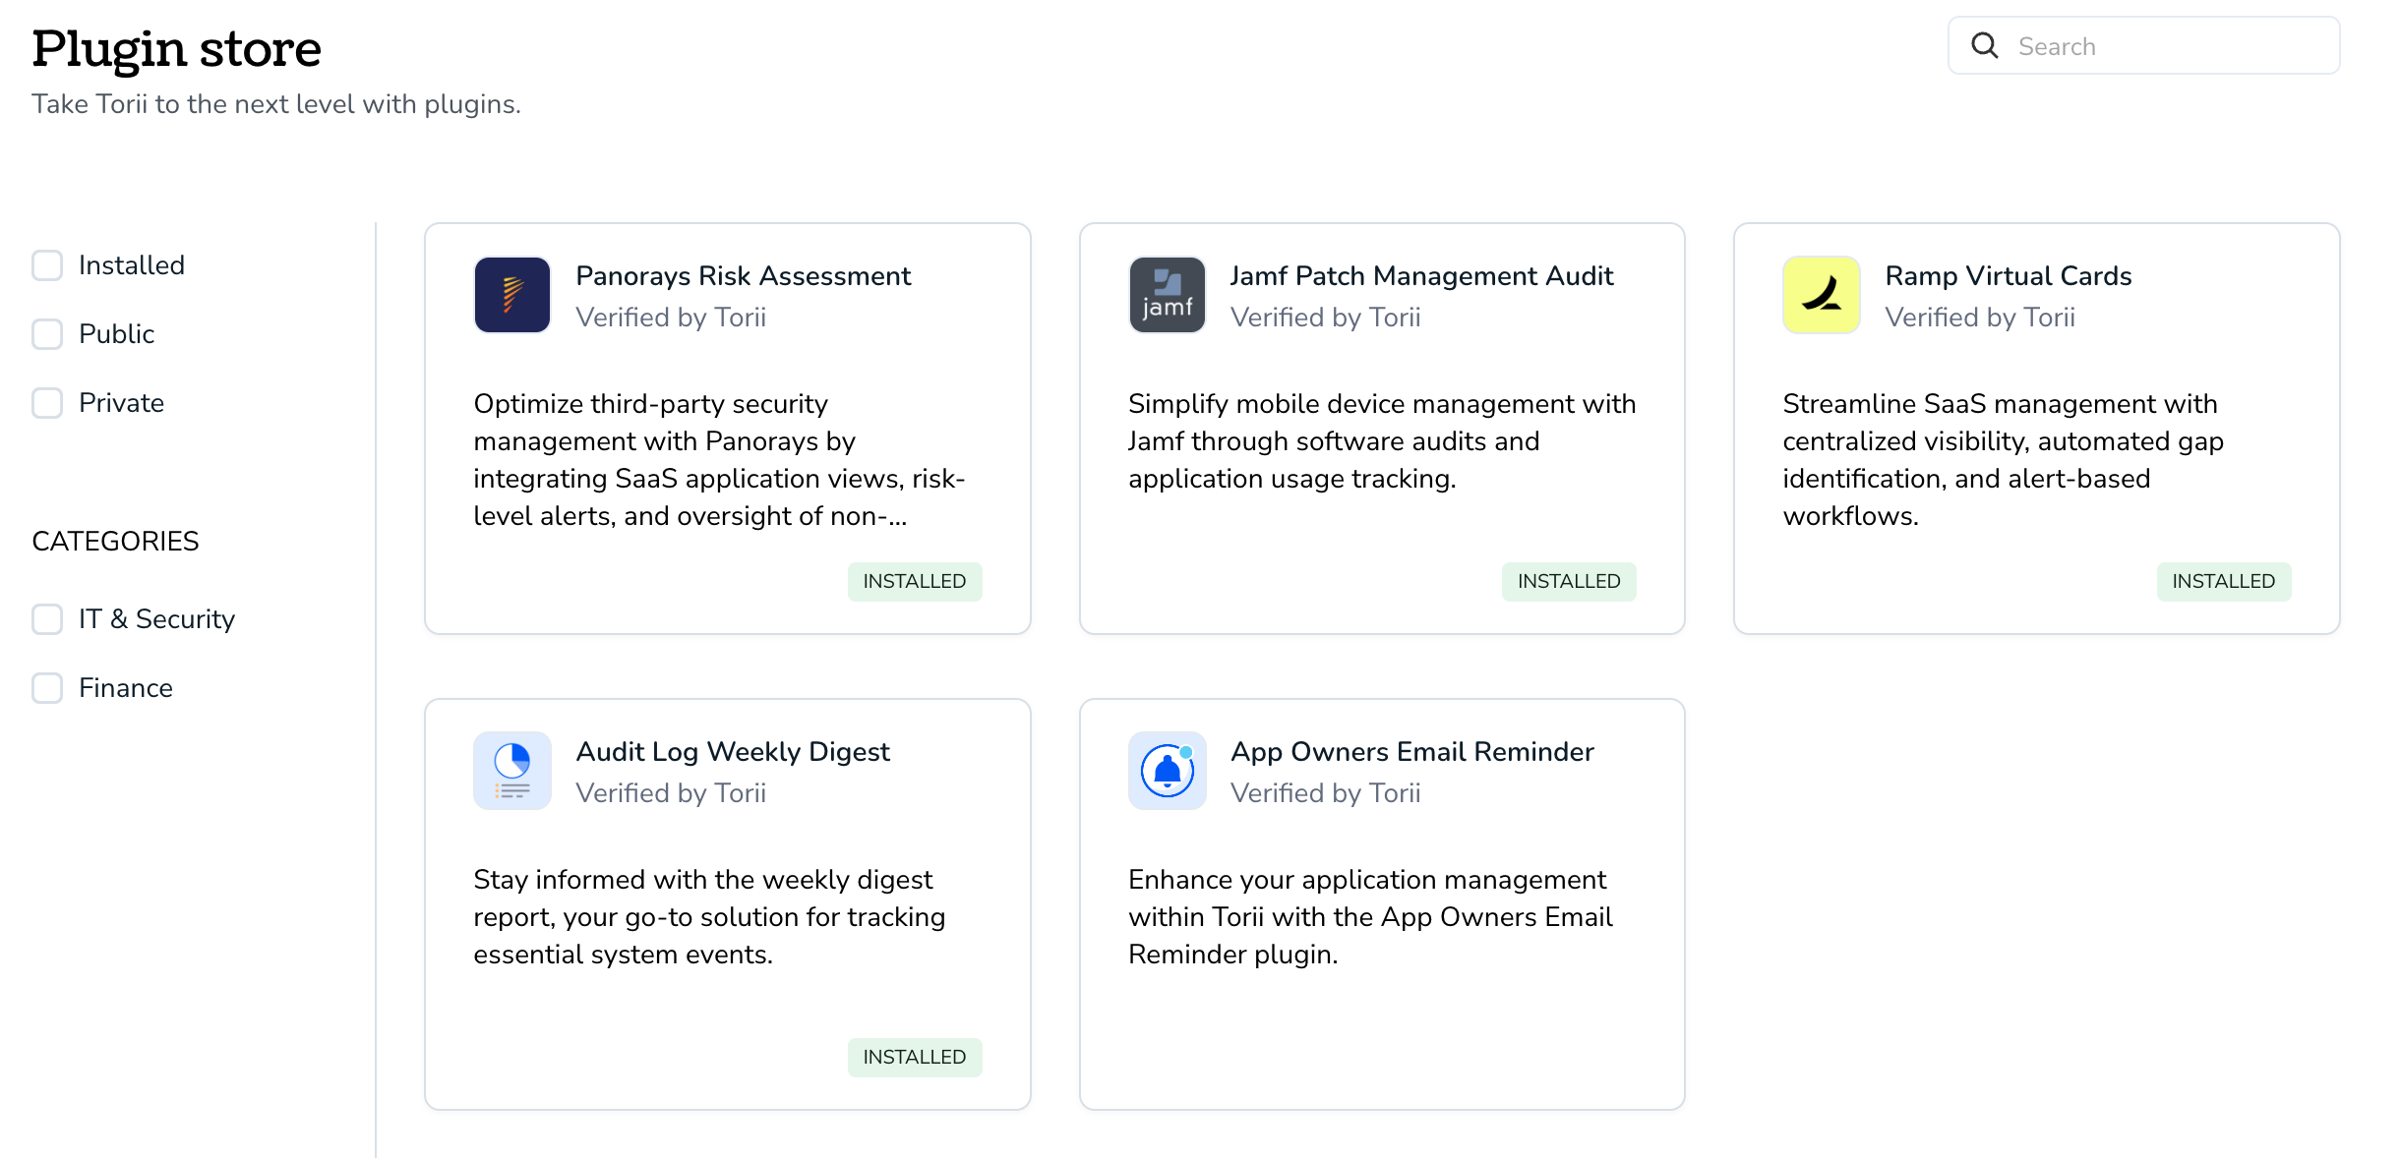Screen dimensions: 2400x1158
Task: Click 'Verified by Torii' under Ramp title
Action: [x=1980, y=318]
